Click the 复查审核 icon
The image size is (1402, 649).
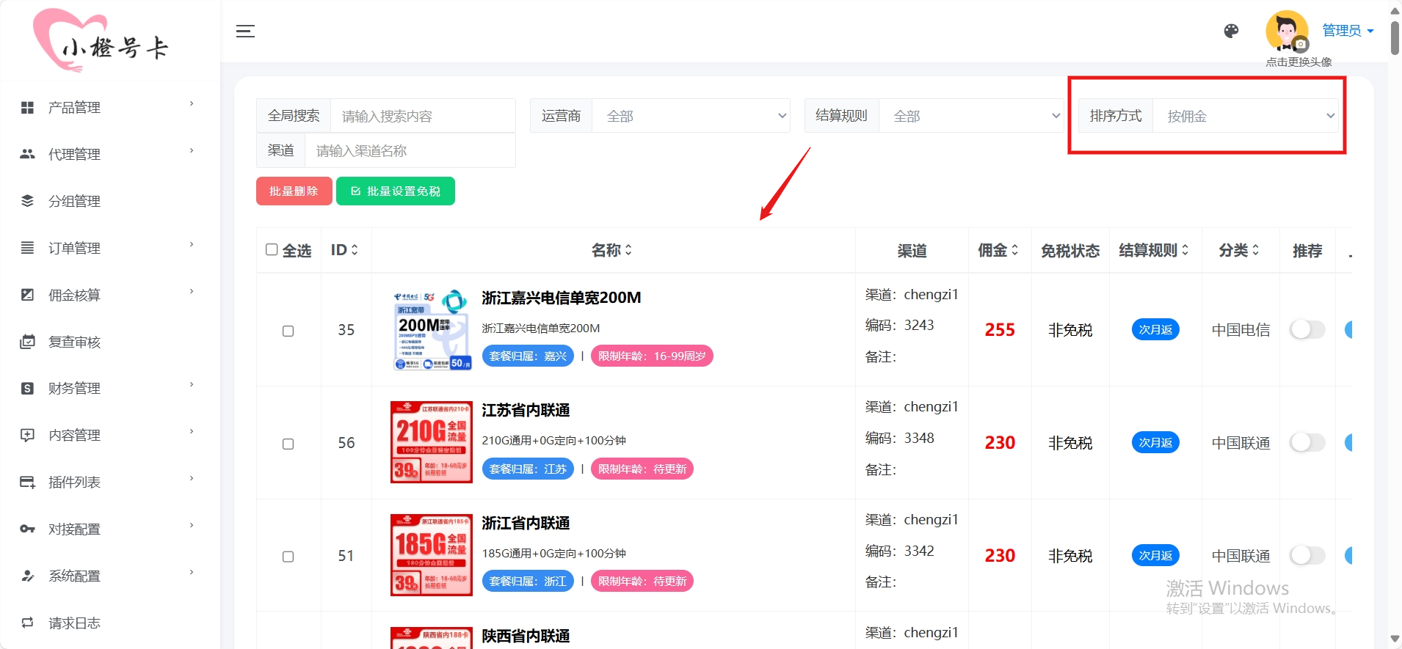coord(27,342)
